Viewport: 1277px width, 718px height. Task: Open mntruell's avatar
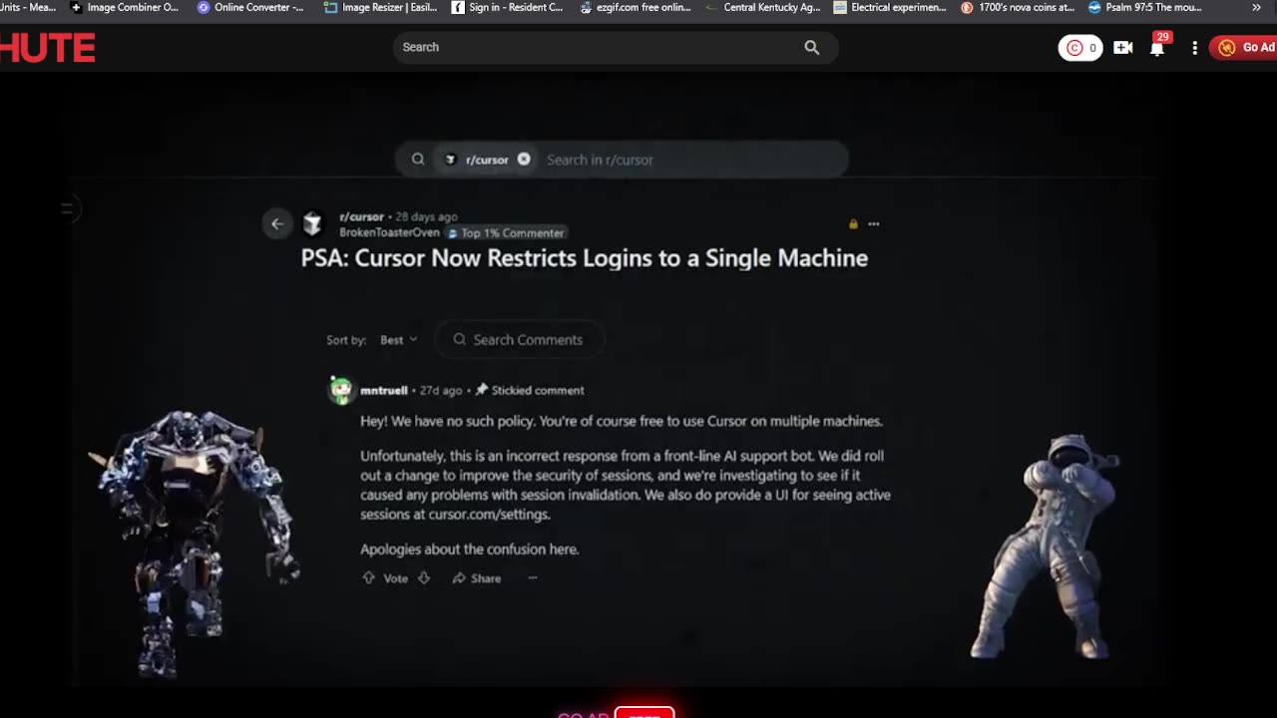point(341,390)
